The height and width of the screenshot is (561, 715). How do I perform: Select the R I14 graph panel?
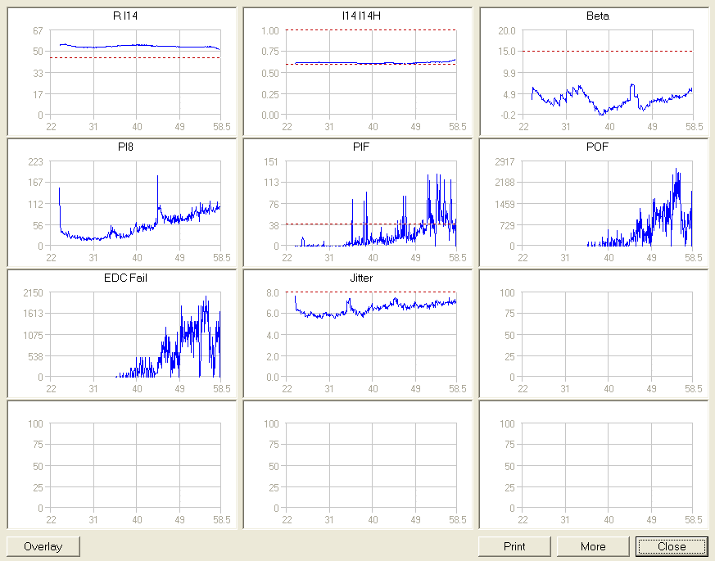point(135,73)
